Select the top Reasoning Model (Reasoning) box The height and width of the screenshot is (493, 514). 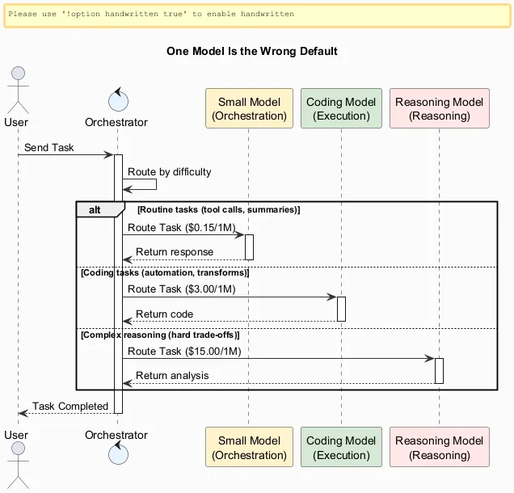click(440, 108)
